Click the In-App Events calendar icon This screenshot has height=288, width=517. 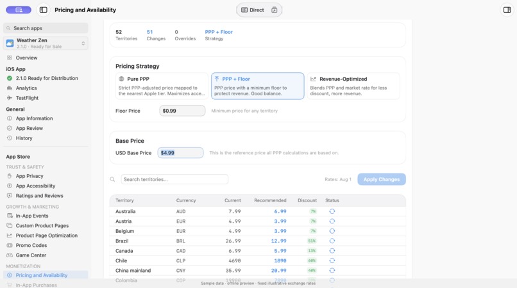tap(10, 216)
